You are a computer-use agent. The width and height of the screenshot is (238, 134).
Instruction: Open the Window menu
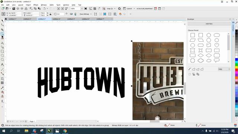[x=66, y=5]
